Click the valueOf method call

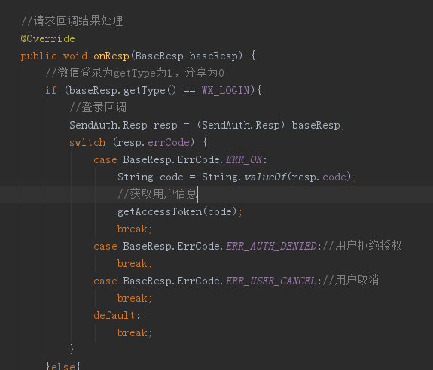[x=265, y=177]
